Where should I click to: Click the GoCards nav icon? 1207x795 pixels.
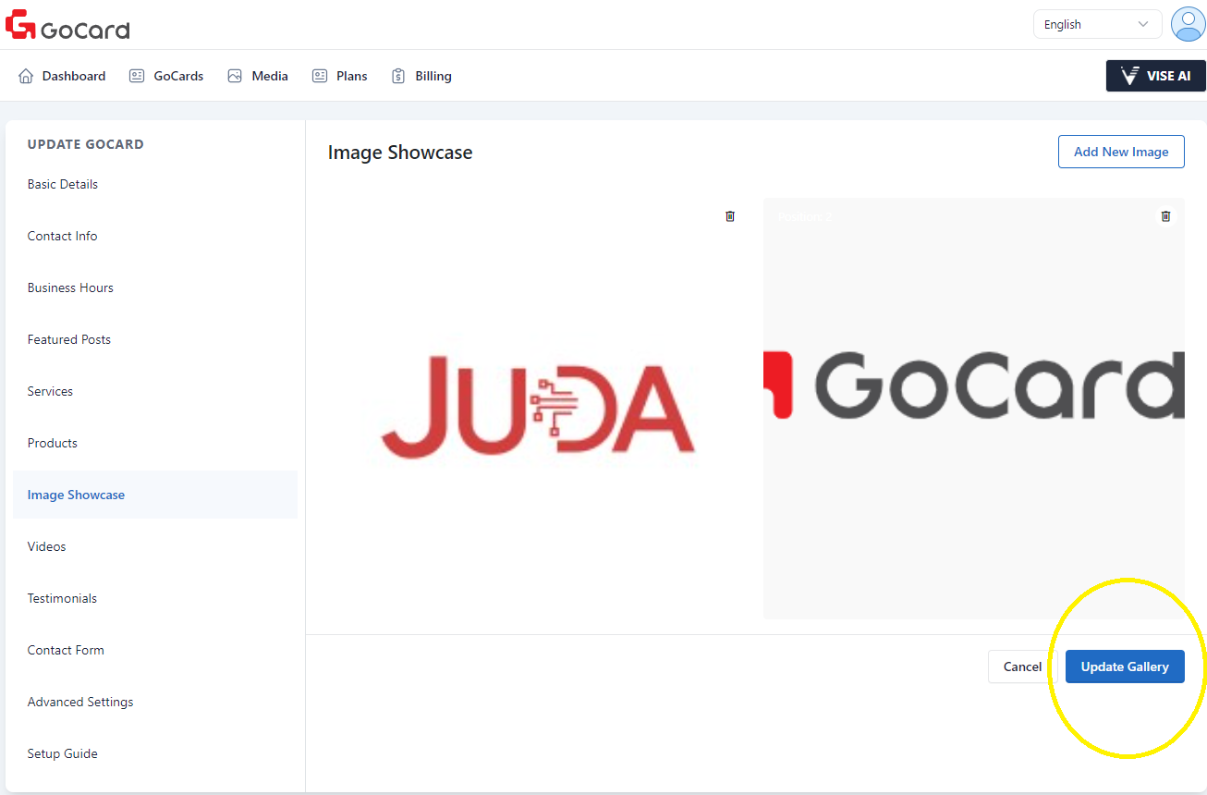[137, 76]
